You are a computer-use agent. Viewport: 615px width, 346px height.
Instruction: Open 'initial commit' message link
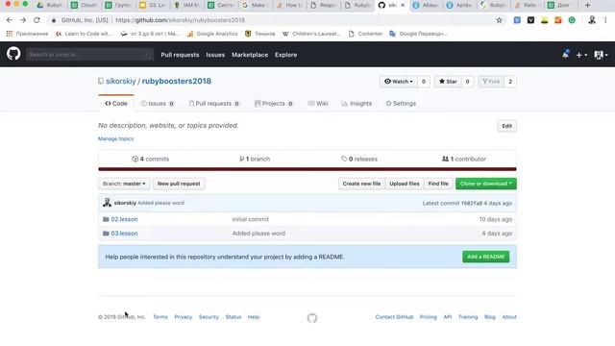coord(250,219)
